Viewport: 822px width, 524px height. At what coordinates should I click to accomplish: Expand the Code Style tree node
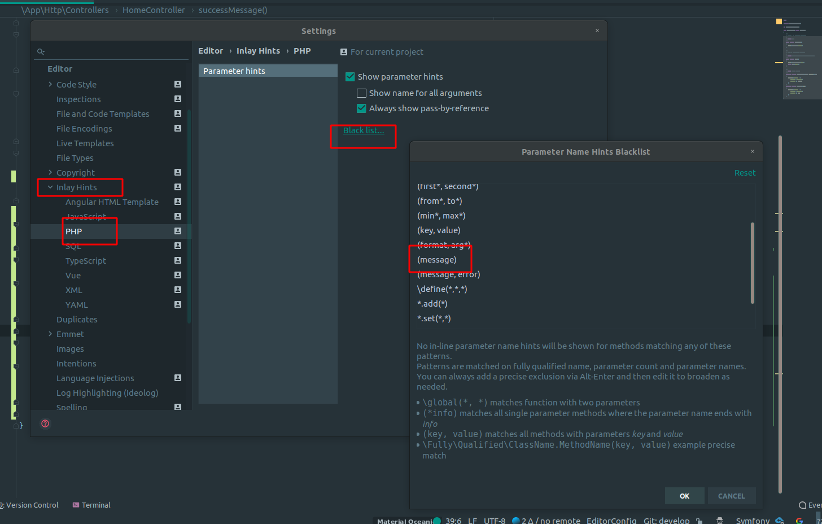point(50,84)
